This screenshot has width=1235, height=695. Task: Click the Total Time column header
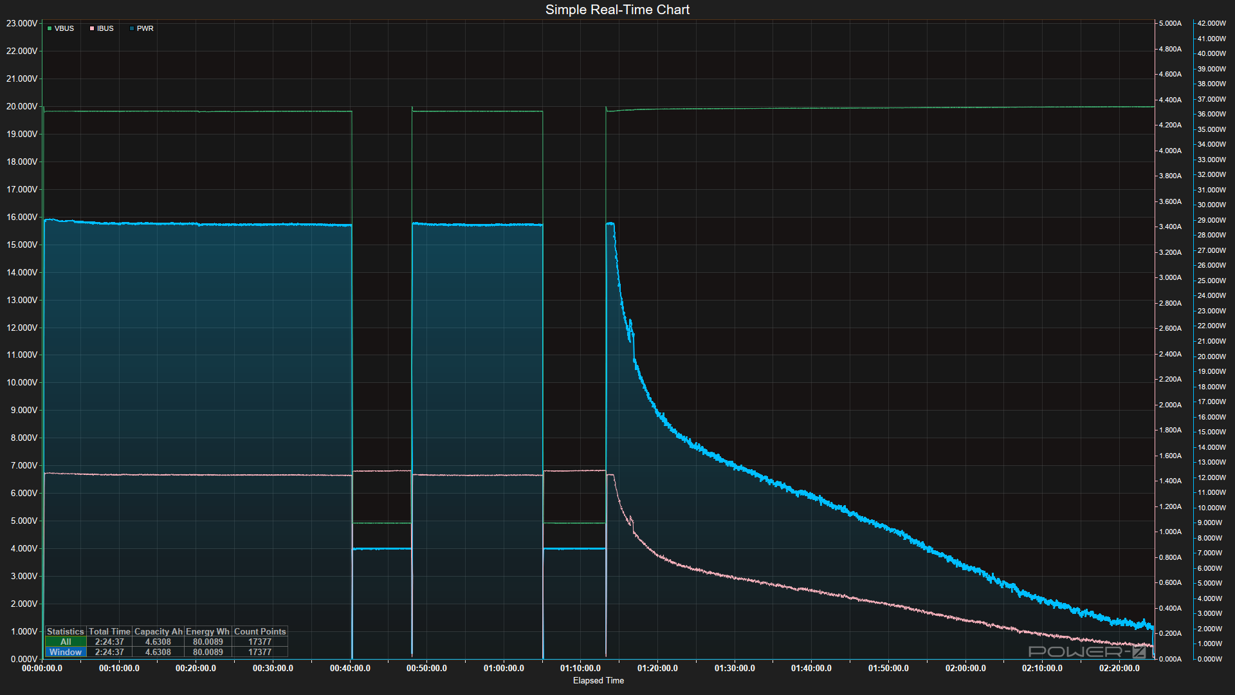[x=109, y=631]
